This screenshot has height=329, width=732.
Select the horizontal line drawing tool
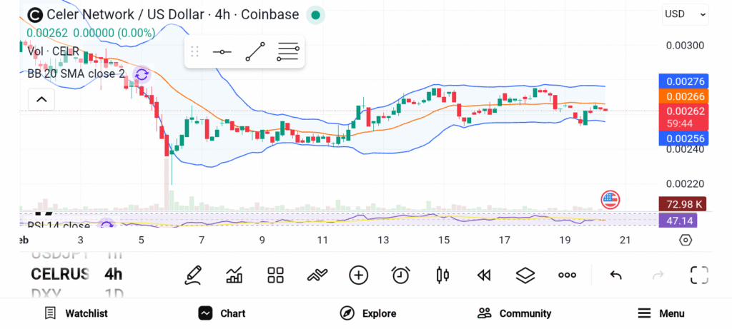tap(222, 52)
